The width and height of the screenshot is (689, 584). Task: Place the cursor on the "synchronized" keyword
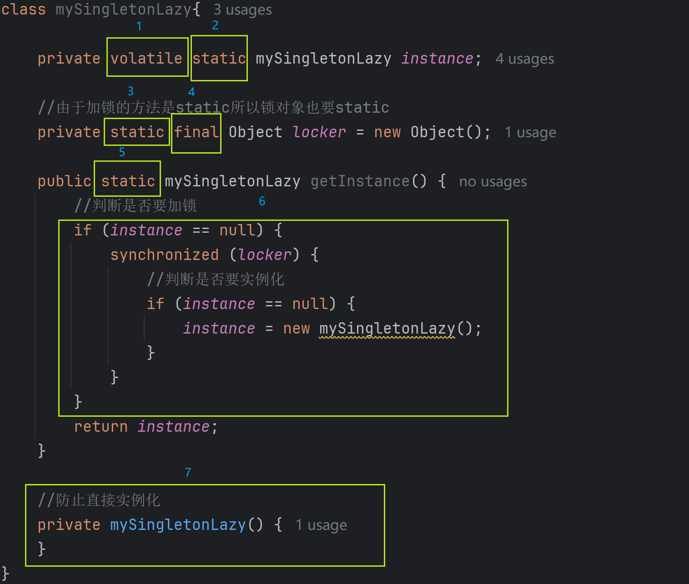coord(165,255)
